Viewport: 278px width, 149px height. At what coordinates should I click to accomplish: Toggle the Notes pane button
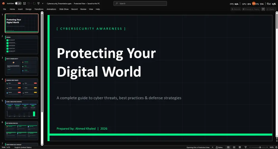[219, 147]
